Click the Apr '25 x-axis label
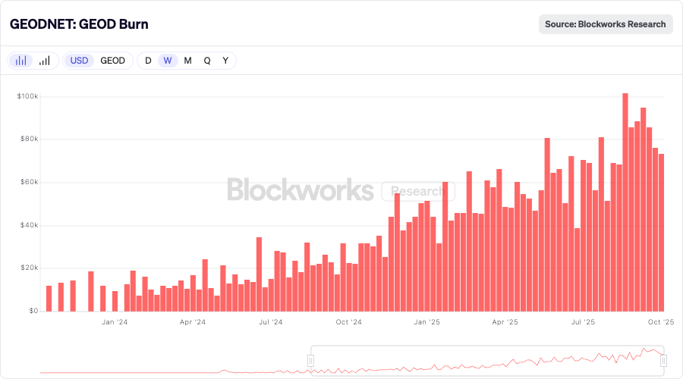The height and width of the screenshot is (379, 683). pyautogui.click(x=505, y=322)
